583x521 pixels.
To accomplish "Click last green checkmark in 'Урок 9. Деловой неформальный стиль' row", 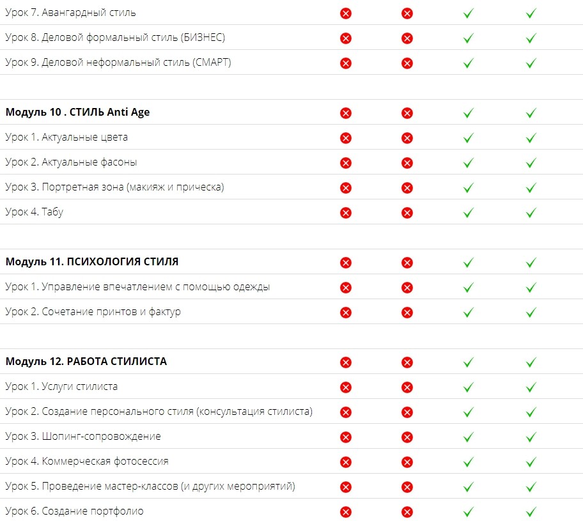I will [x=531, y=63].
